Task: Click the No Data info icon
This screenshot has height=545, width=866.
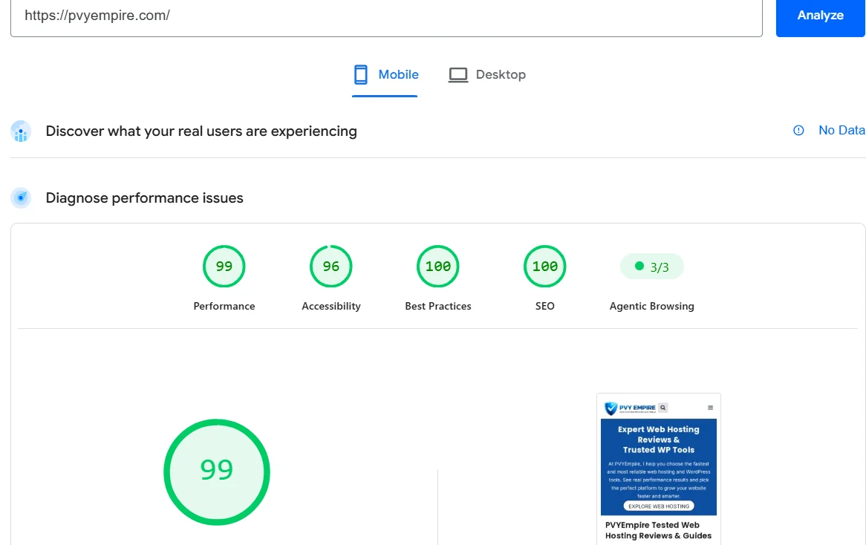Action: (x=798, y=131)
